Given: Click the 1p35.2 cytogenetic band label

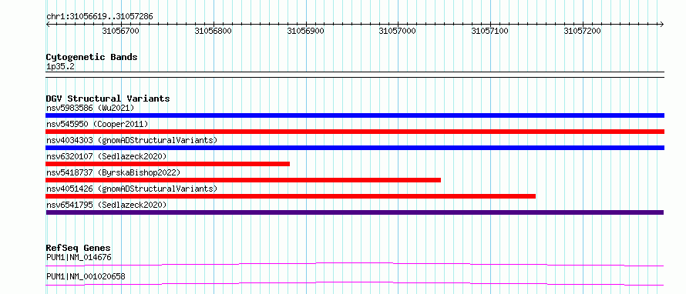Looking at the screenshot, I should pyautogui.click(x=60, y=67).
